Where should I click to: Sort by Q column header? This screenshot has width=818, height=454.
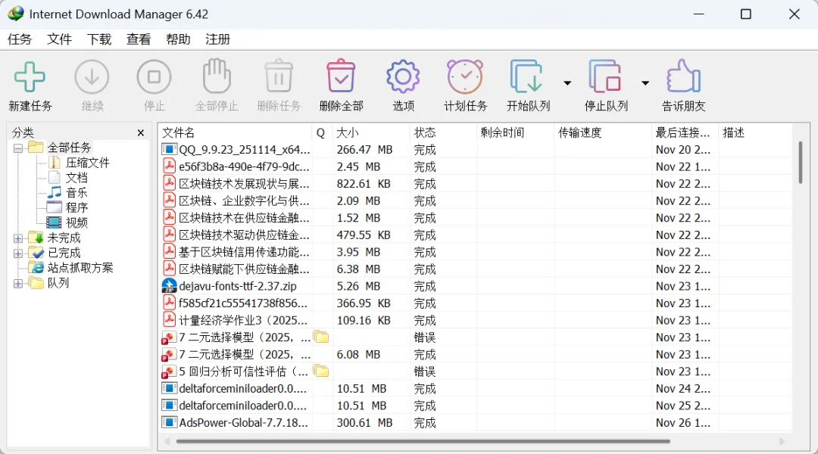(321, 132)
